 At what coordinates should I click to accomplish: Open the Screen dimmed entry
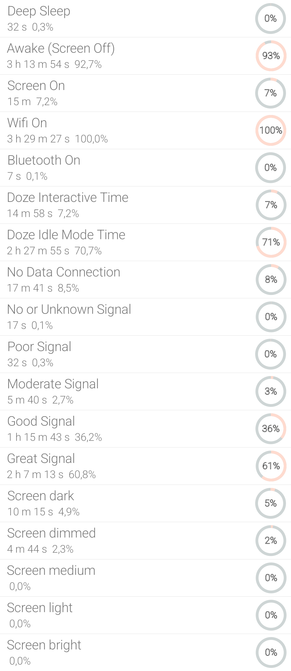coord(145,541)
